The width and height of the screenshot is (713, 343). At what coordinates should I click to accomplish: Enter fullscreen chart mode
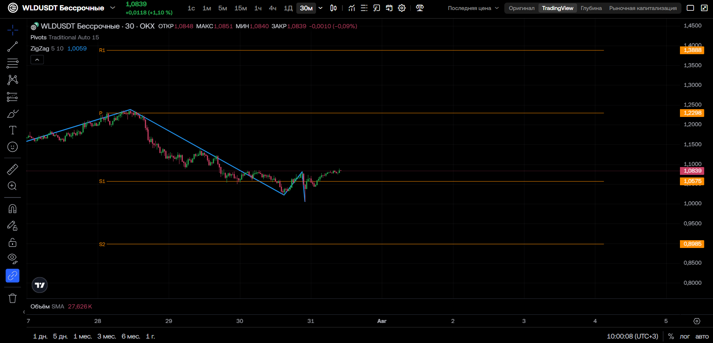(704, 8)
